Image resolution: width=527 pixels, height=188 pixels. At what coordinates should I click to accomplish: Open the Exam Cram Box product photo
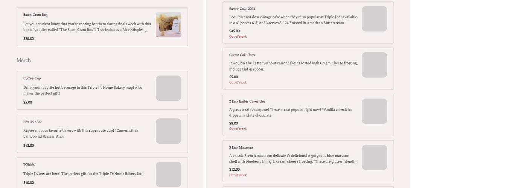pyautogui.click(x=168, y=24)
